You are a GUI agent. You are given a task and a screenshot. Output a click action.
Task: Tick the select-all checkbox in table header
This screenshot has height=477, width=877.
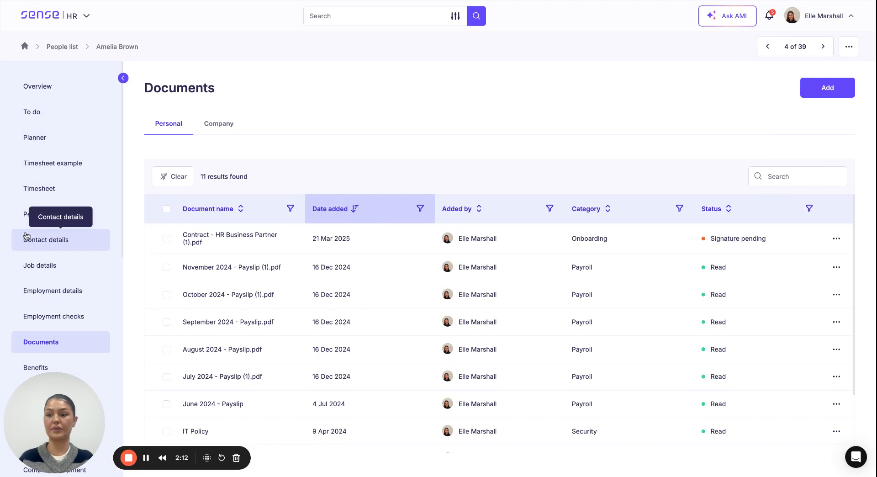pos(167,209)
